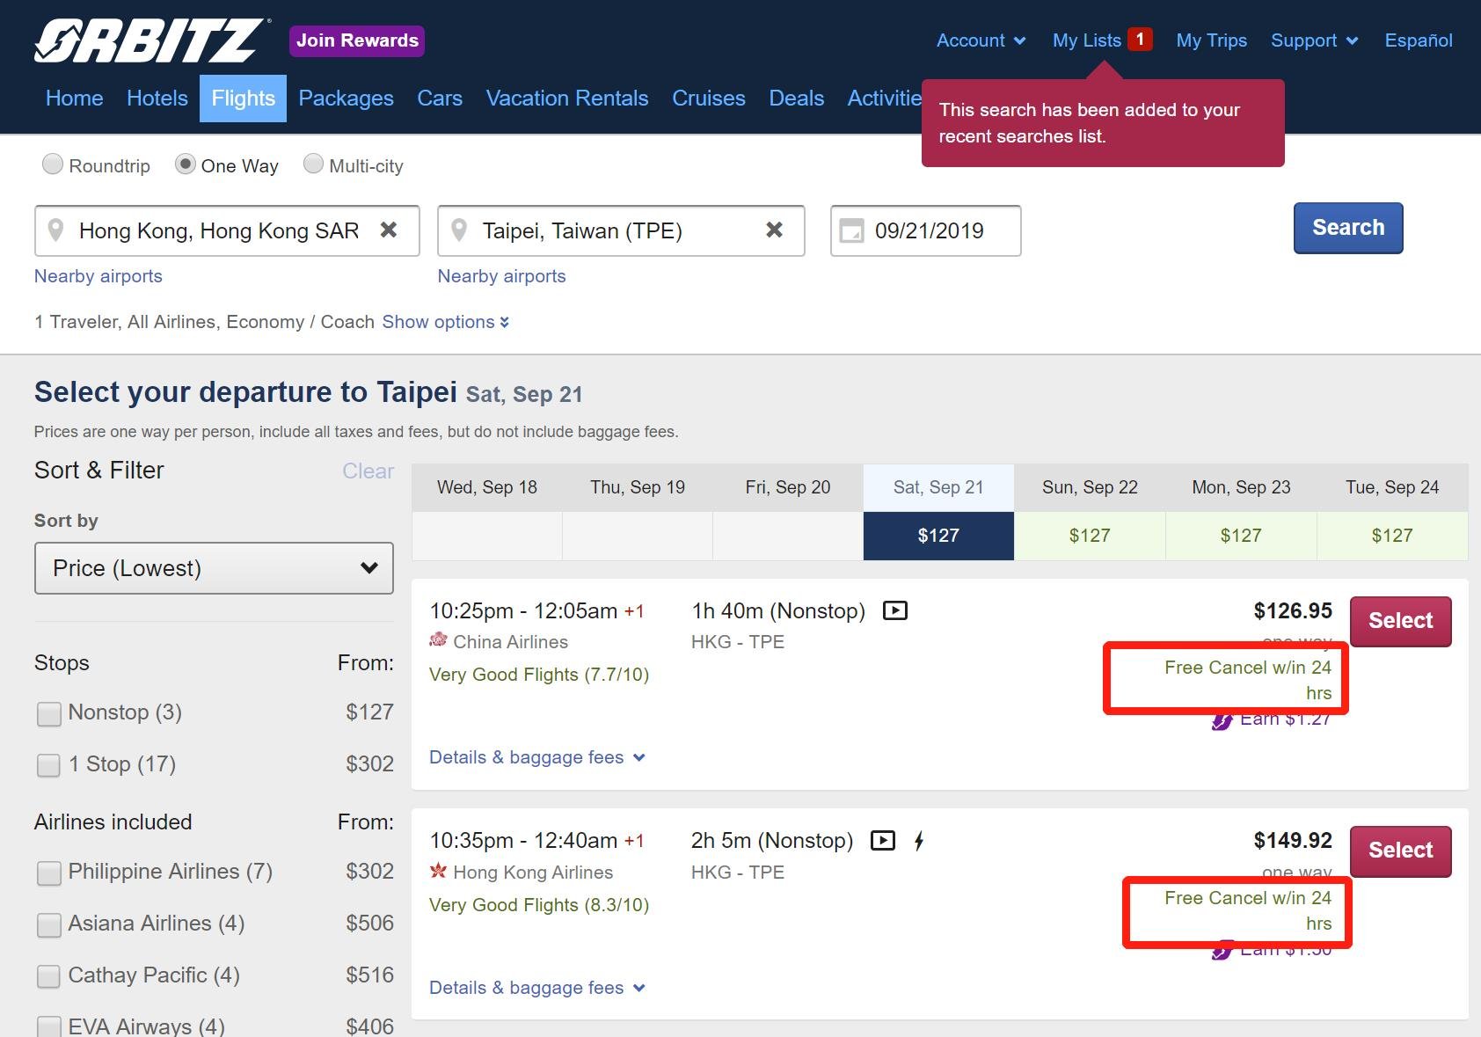Viewport: 1481px width, 1037px height.
Task: Open the calendar icon for departure date
Action: [851, 230]
